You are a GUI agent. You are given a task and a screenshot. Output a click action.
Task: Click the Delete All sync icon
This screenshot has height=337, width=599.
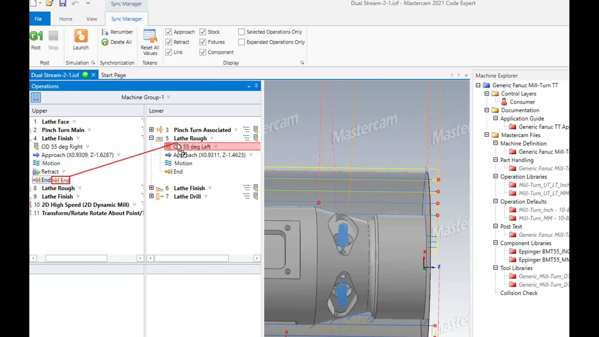[x=105, y=42]
